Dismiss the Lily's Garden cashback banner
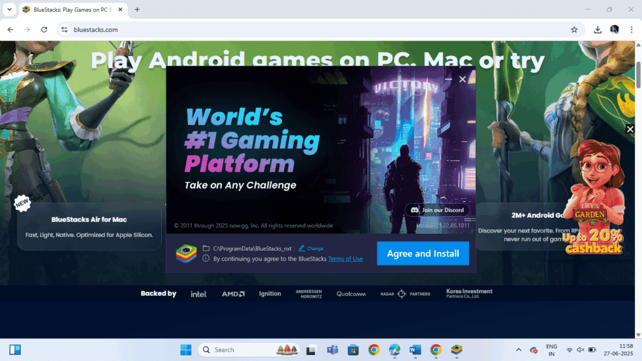The width and height of the screenshot is (642, 361). tap(630, 128)
